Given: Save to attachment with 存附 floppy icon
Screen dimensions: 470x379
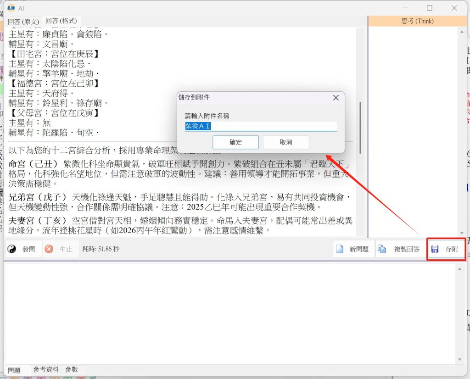Looking at the screenshot, I should (x=446, y=249).
